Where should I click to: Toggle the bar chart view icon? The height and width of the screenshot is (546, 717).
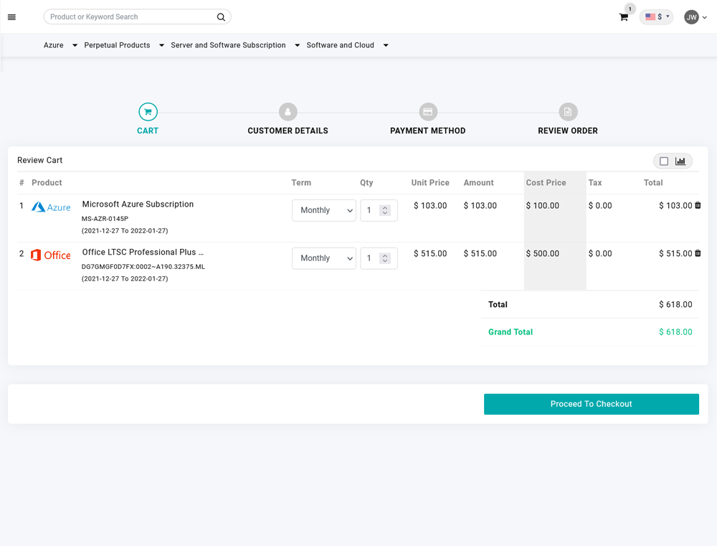pos(680,161)
